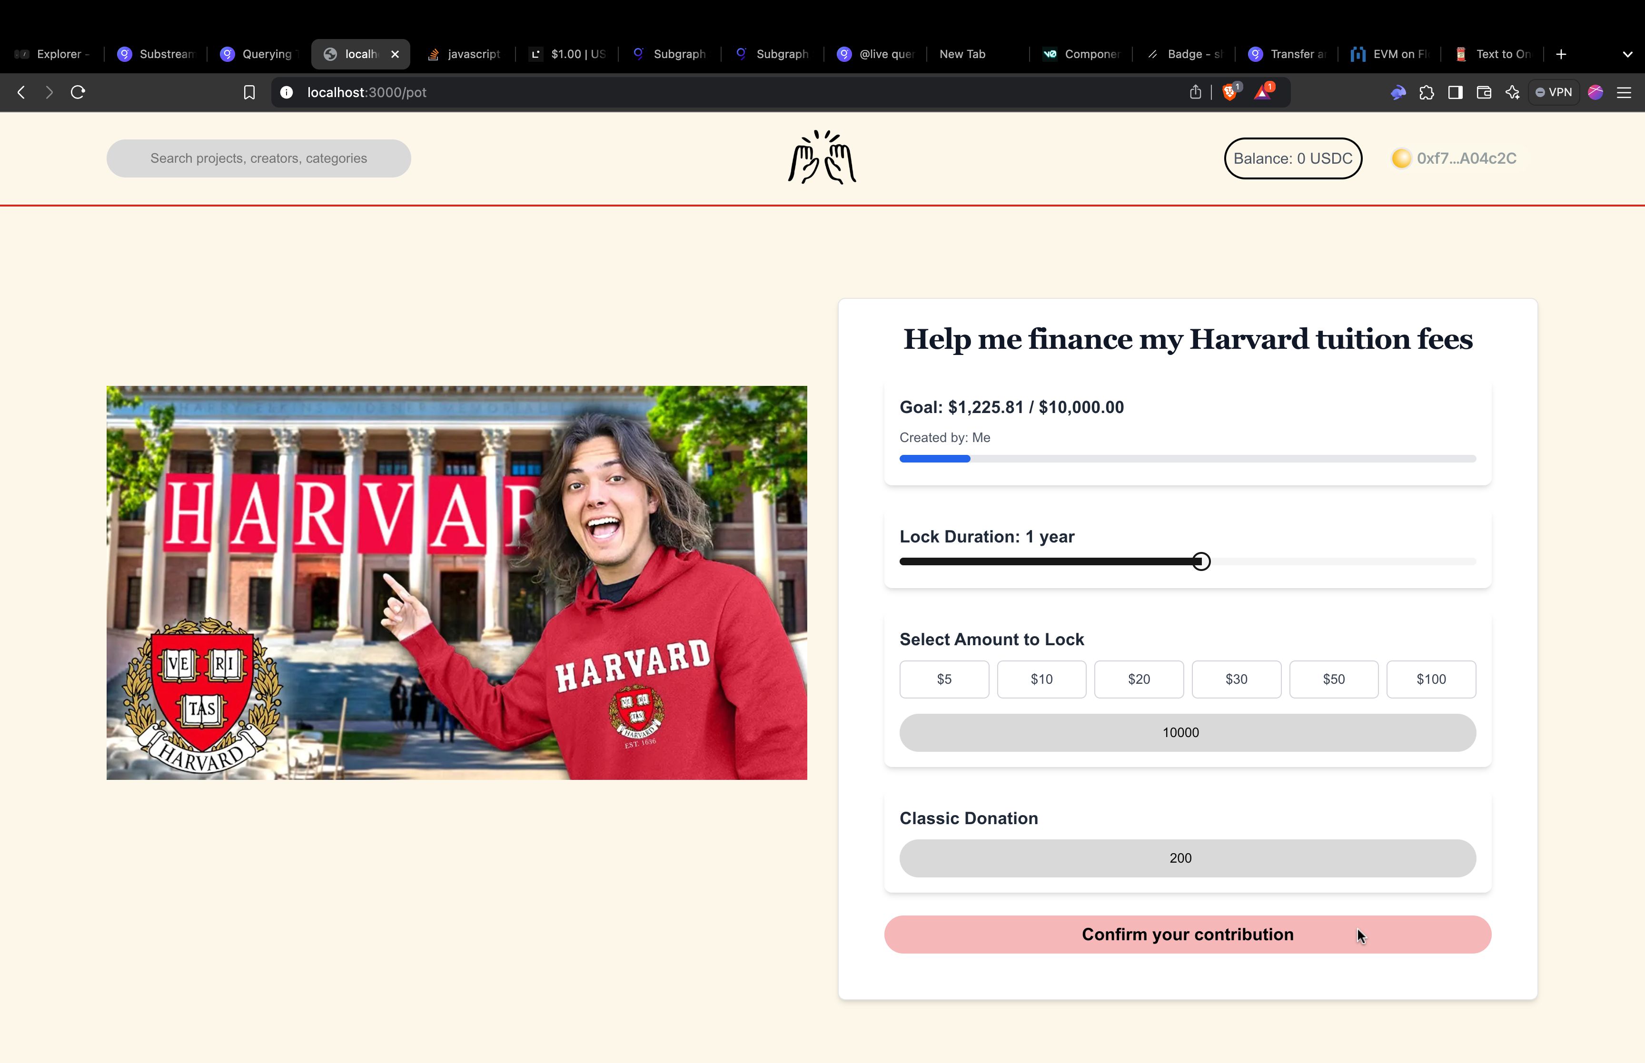Click the Search projects, creators, categories field
Image resolution: width=1645 pixels, height=1063 pixels.
pos(259,158)
